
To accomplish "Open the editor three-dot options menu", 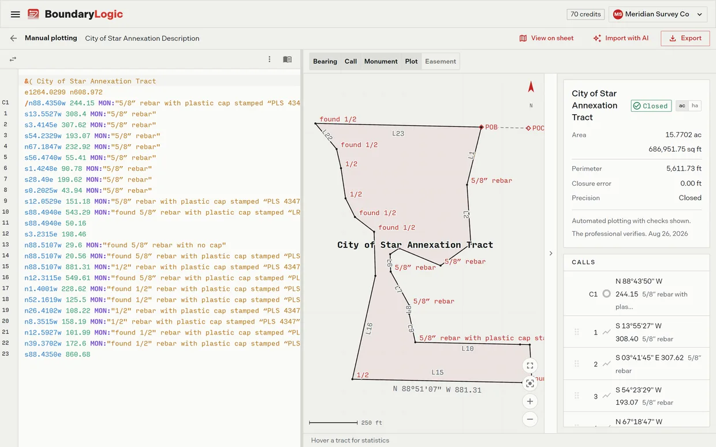I will pyautogui.click(x=269, y=59).
